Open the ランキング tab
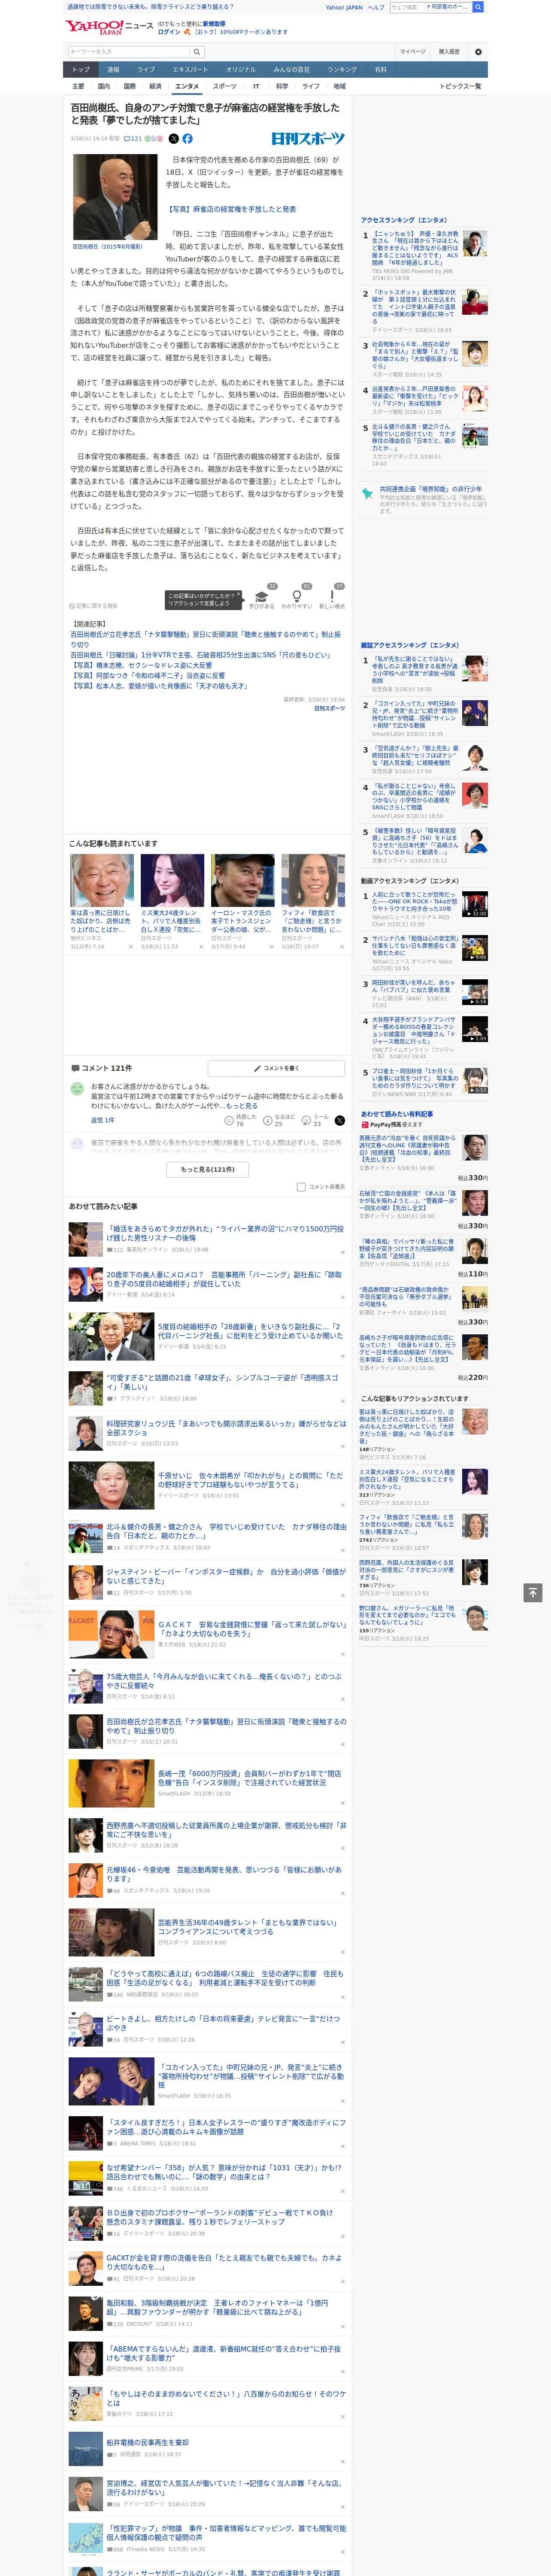The height and width of the screenshot is (2576, 551). click(x=343, y=70)
